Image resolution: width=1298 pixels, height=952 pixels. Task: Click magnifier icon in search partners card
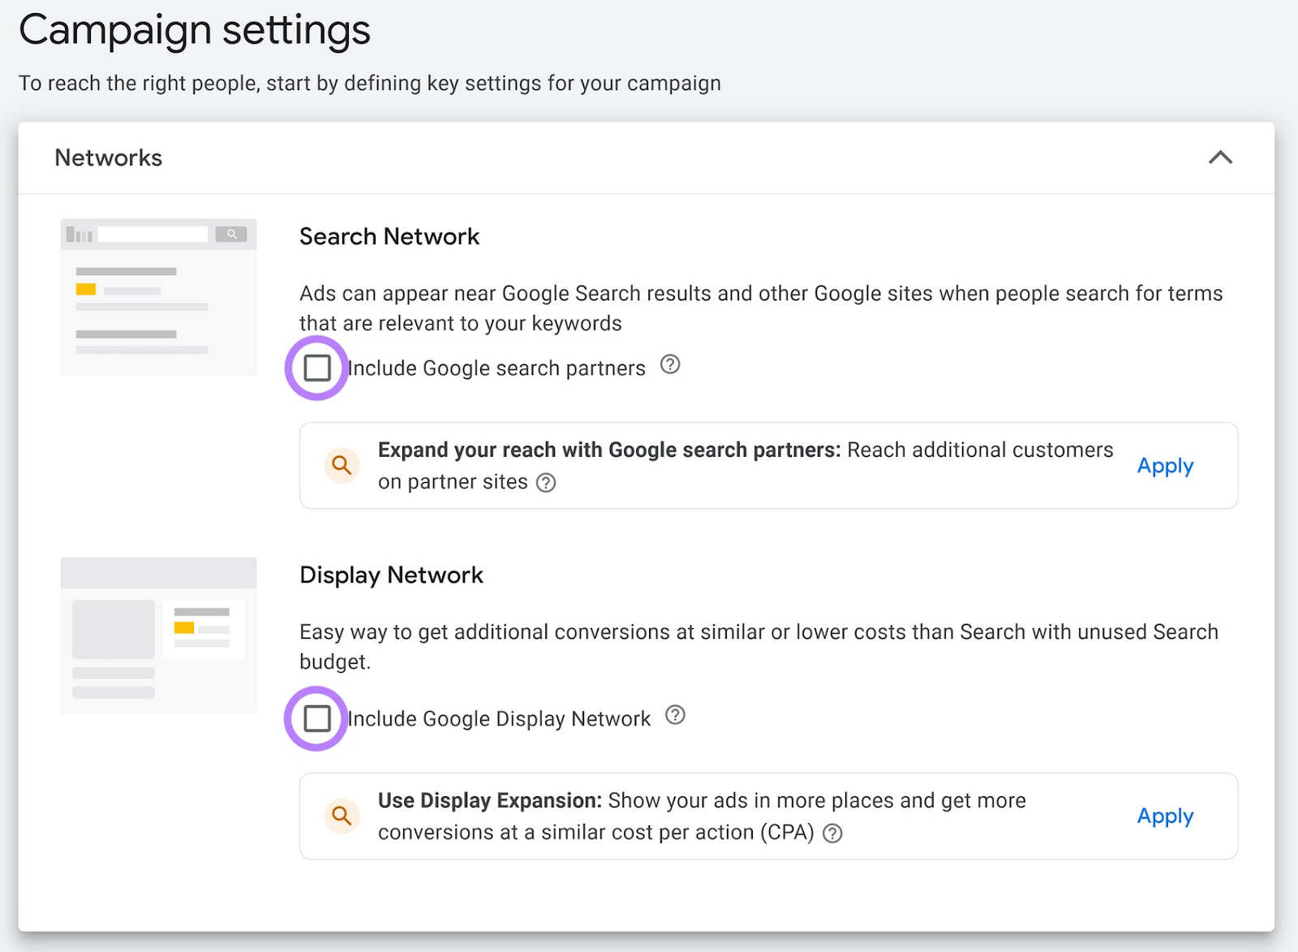point(342,465)
